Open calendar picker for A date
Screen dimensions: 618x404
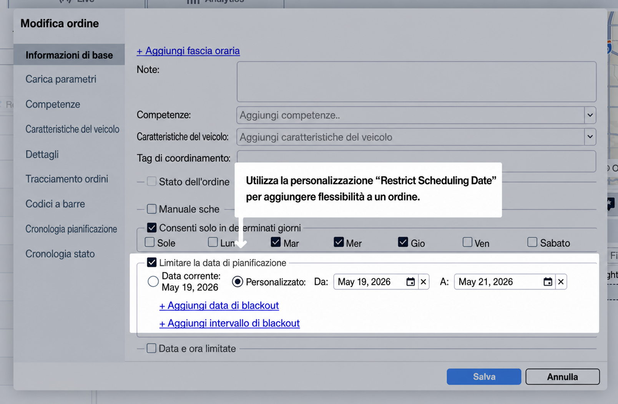point(548,282)
